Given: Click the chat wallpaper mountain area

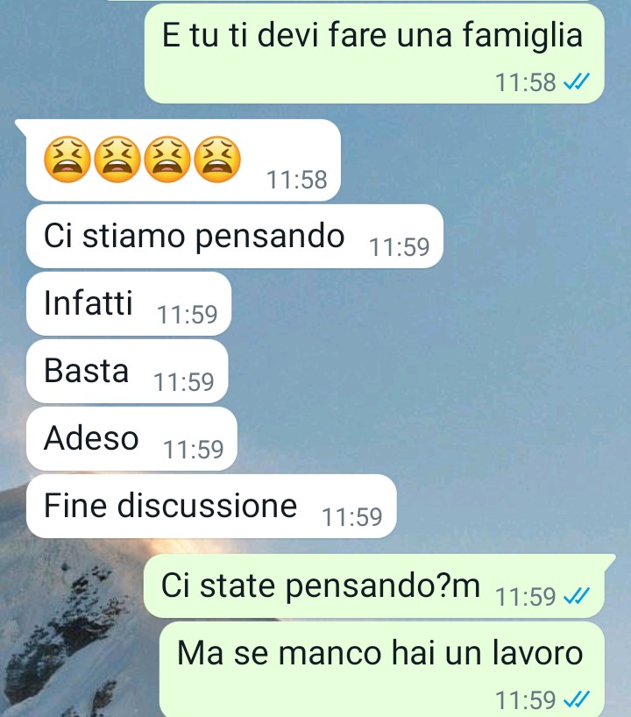Looking at the screenshot, I should click(x=68, y=631).
